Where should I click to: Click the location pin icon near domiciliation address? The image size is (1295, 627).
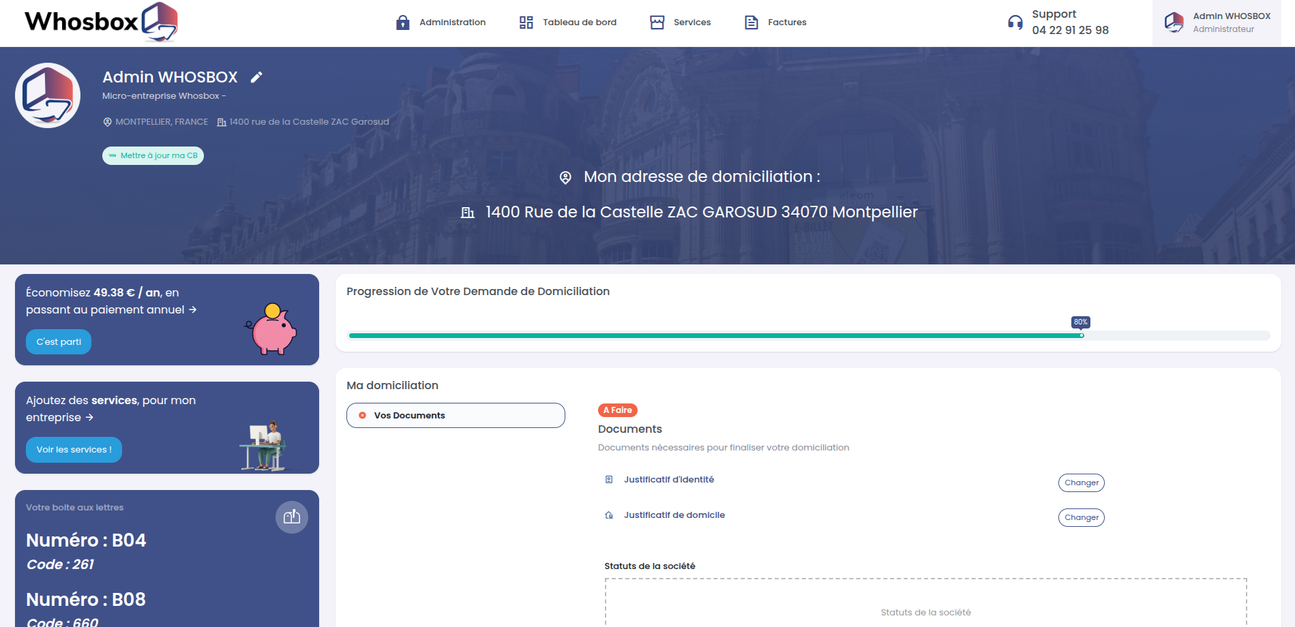(x=565, y=178)
